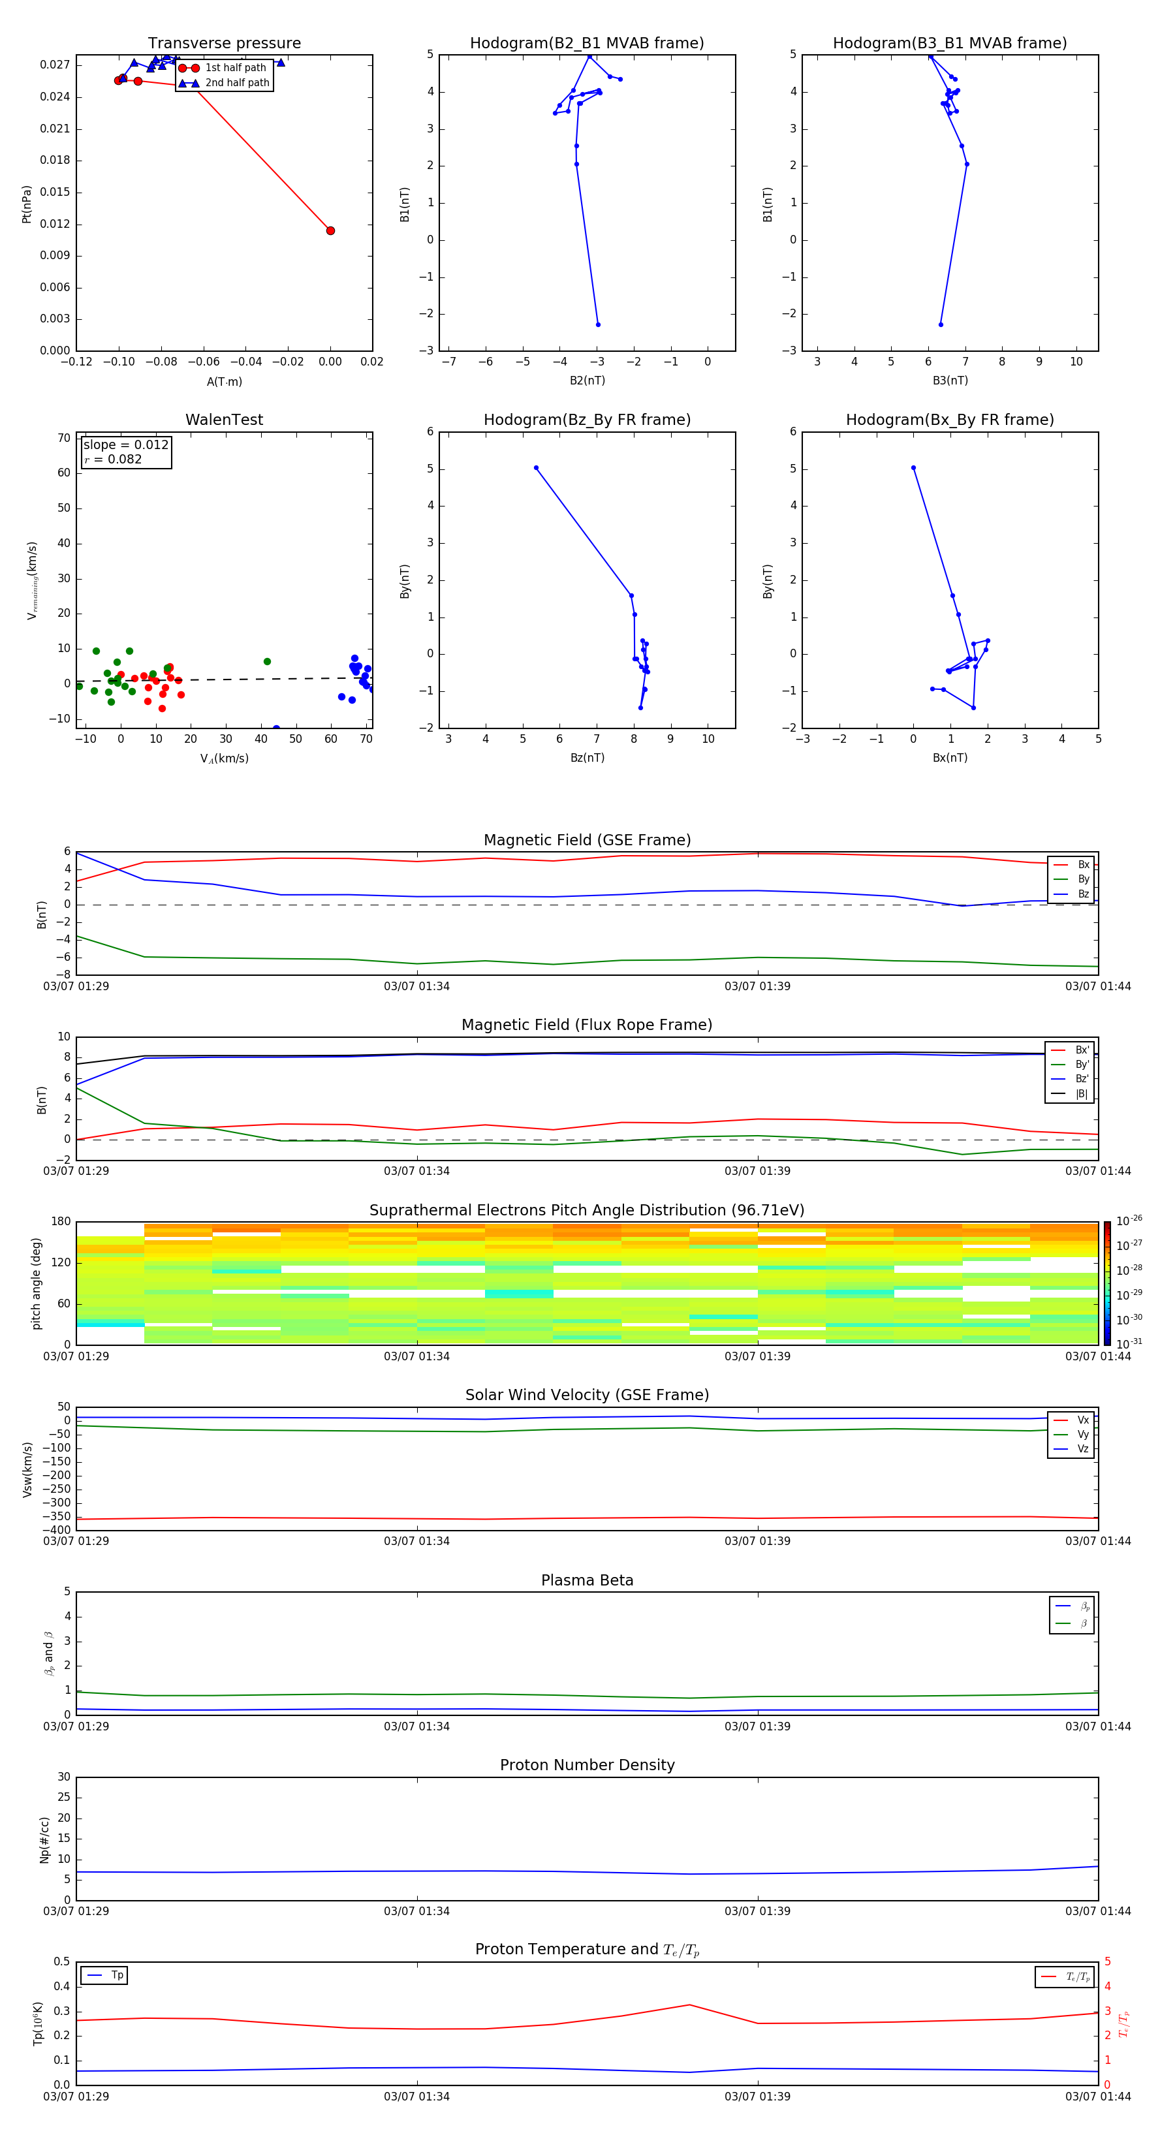Click the 'V_A(km/s)' x-axis label
The image size is (1175, 2154).
pyautogui.click(x=224, y=758)
